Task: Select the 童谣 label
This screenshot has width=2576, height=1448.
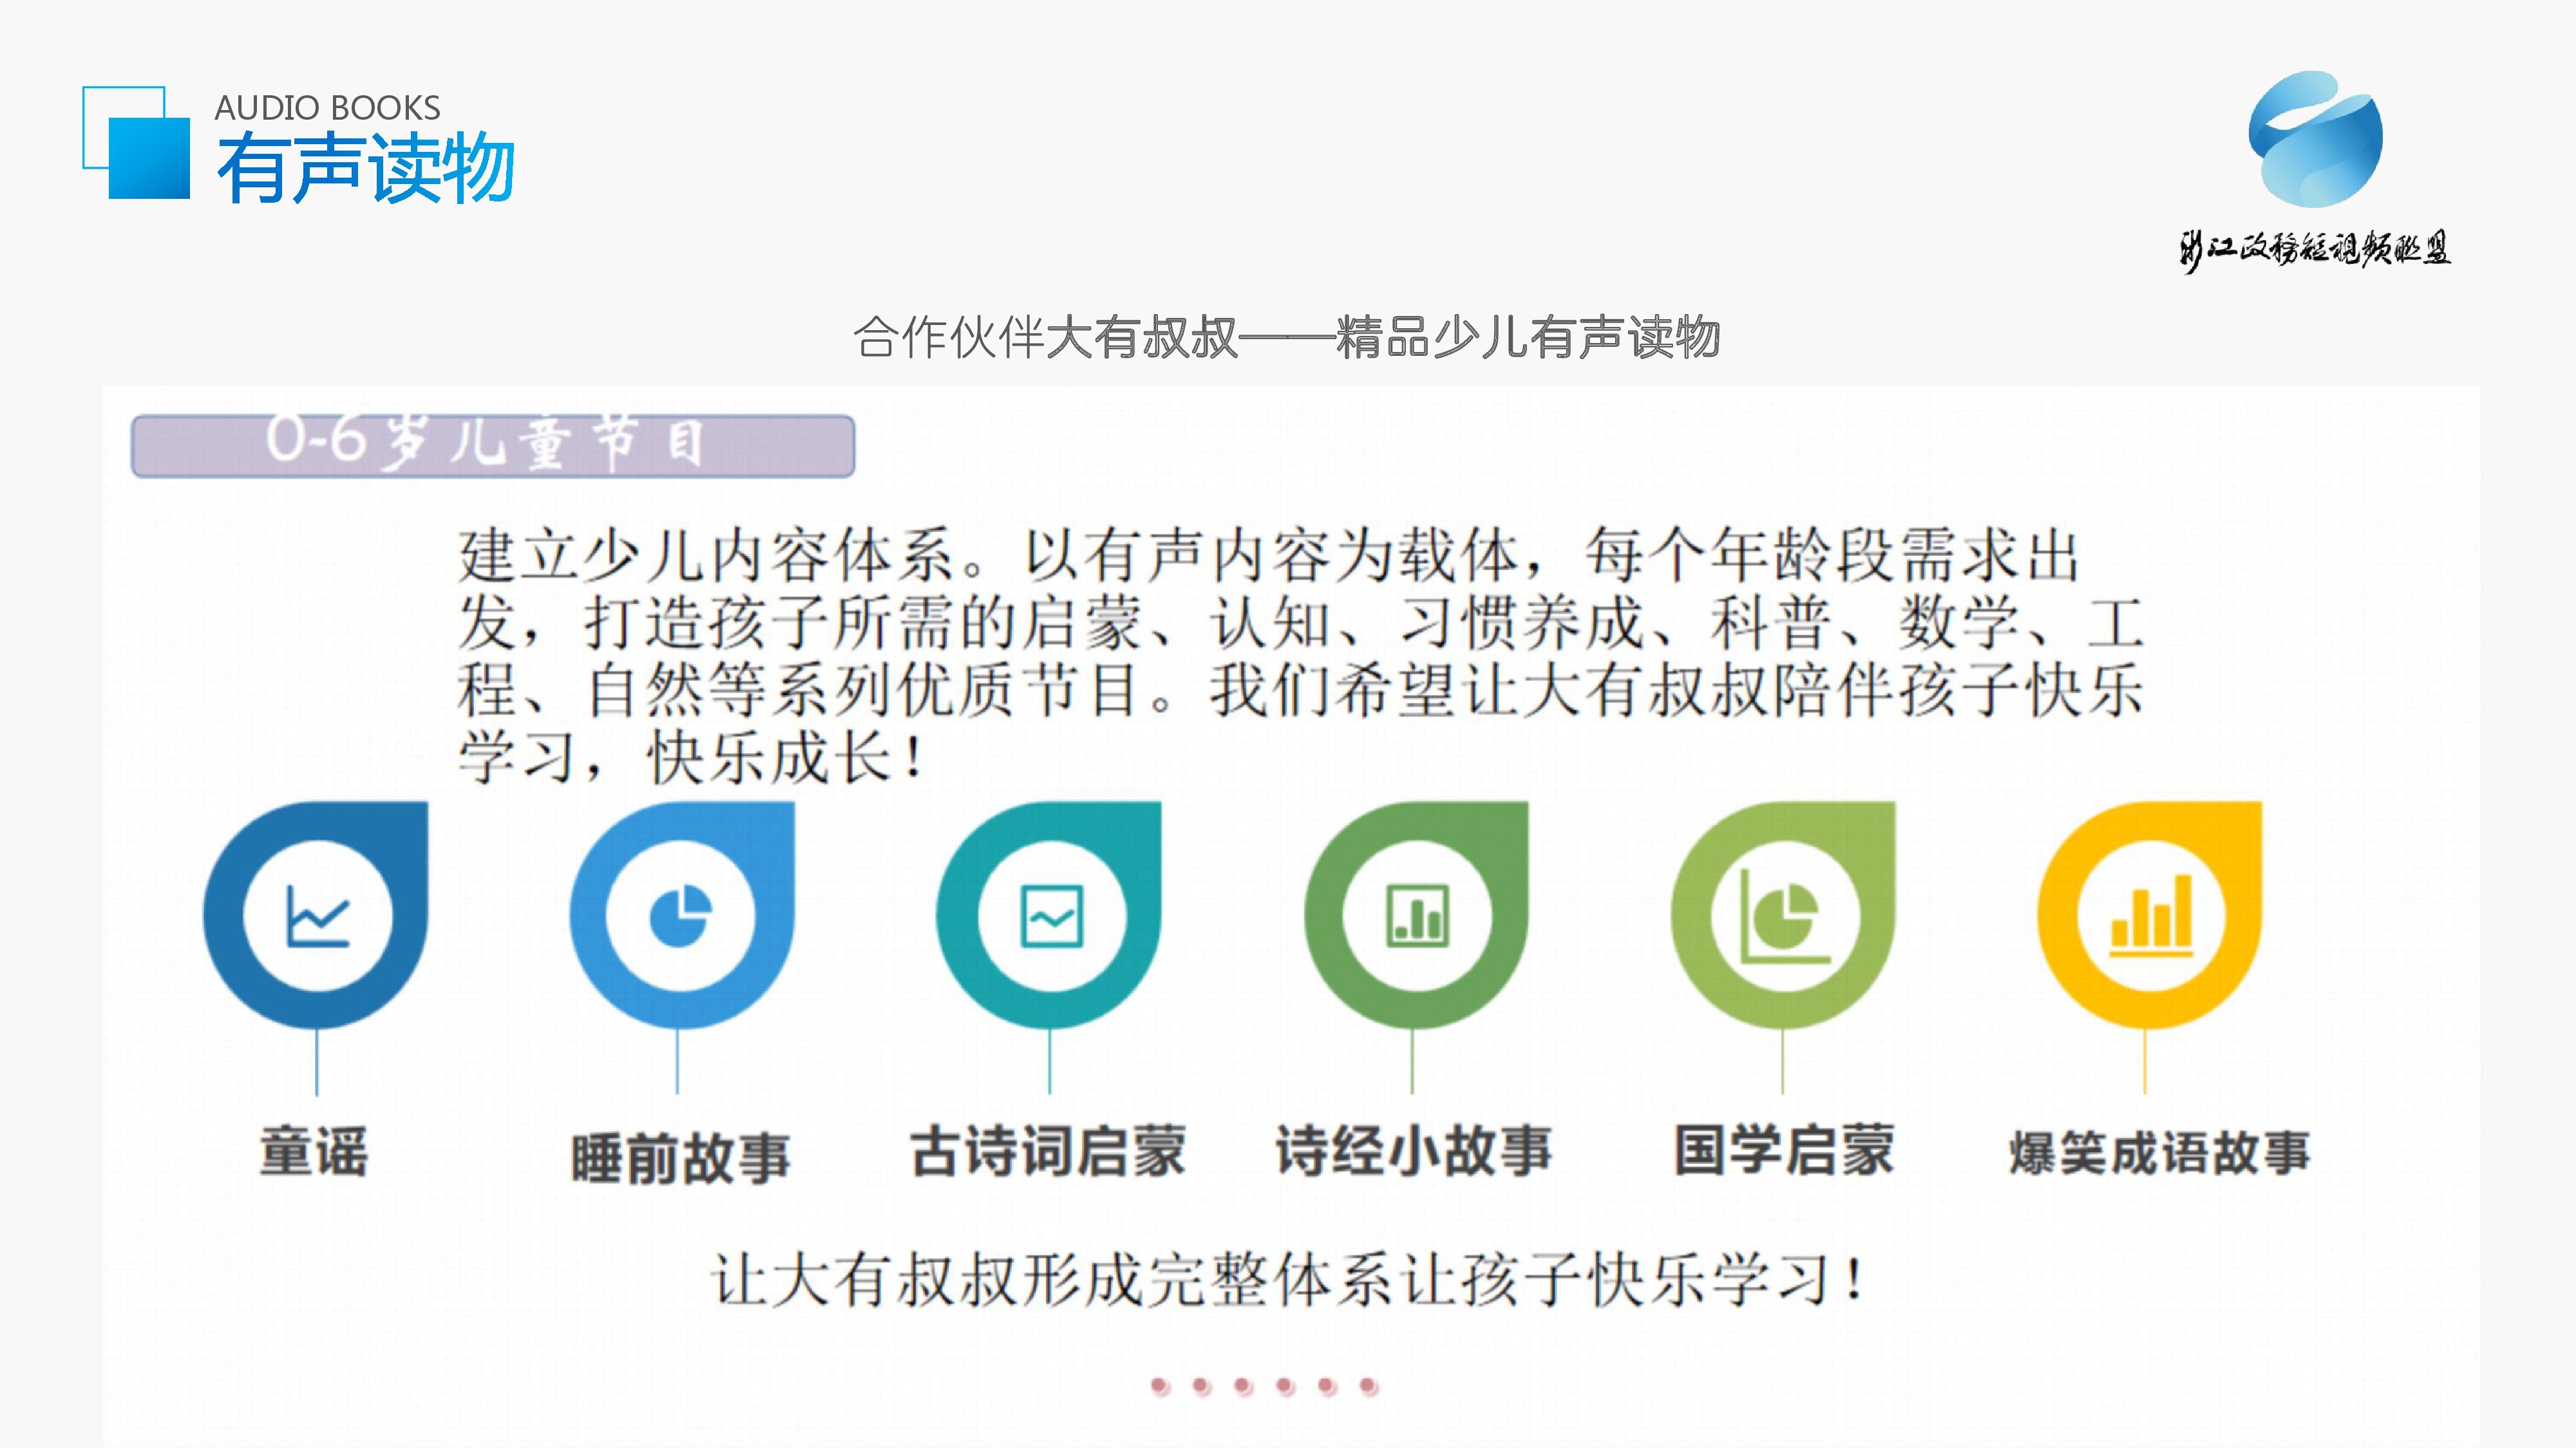Action: pyautogui.click(x=314, y=1152)
